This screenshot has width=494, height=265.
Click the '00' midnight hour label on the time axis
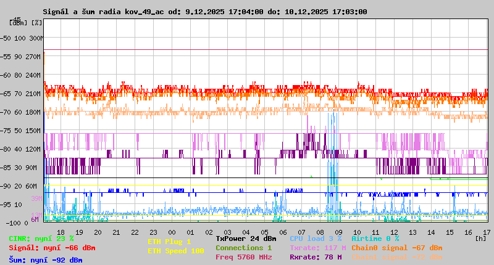[x=173, y=232]
